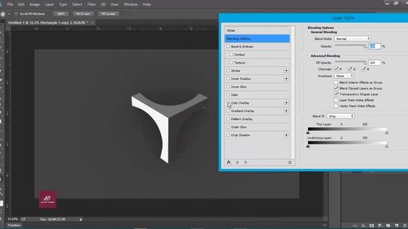Open the Knockout dropdown
The height and width of the screenshot is (229, 408).
(x=344, y=76)
